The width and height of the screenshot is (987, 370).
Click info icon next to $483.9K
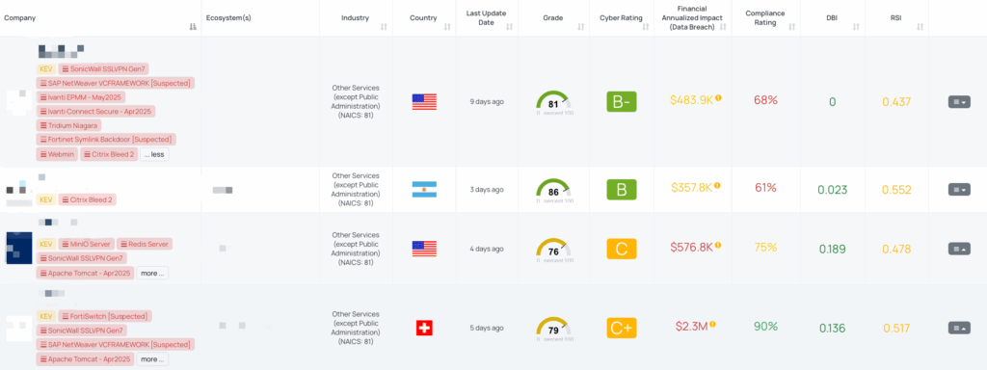718,98
